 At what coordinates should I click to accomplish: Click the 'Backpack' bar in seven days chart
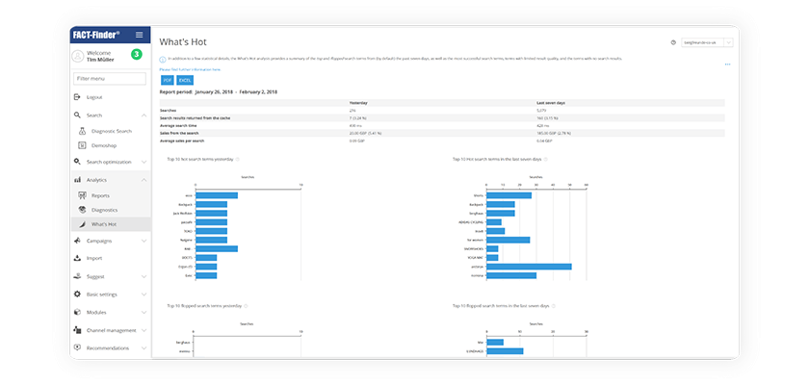(x=501, y=205)
